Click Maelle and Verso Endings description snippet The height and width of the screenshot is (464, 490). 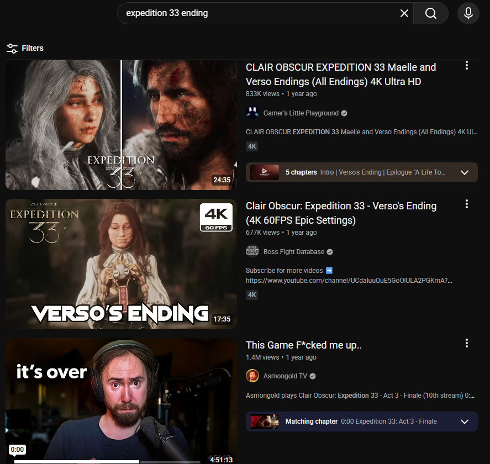point(362,132)
